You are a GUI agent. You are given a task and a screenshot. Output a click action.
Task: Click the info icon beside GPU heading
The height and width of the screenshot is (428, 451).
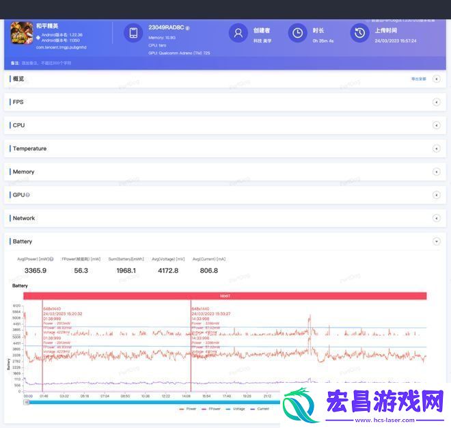pyautogui.click(x=27, y=195)
